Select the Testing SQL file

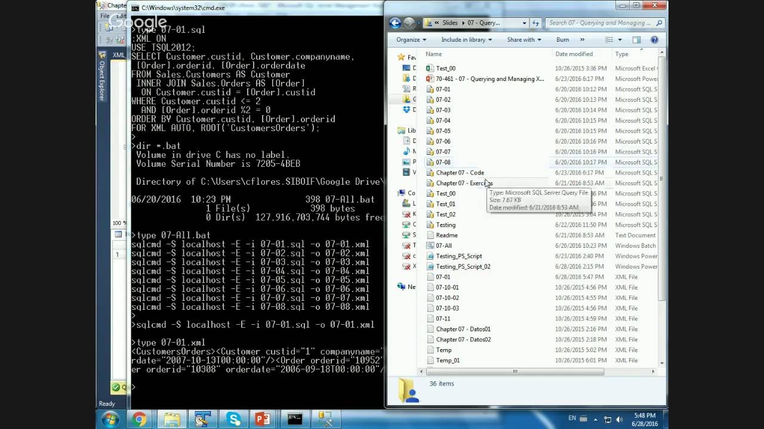(445, 225)
